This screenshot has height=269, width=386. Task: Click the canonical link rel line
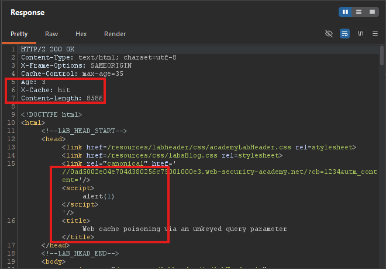(x=119, y=163)
